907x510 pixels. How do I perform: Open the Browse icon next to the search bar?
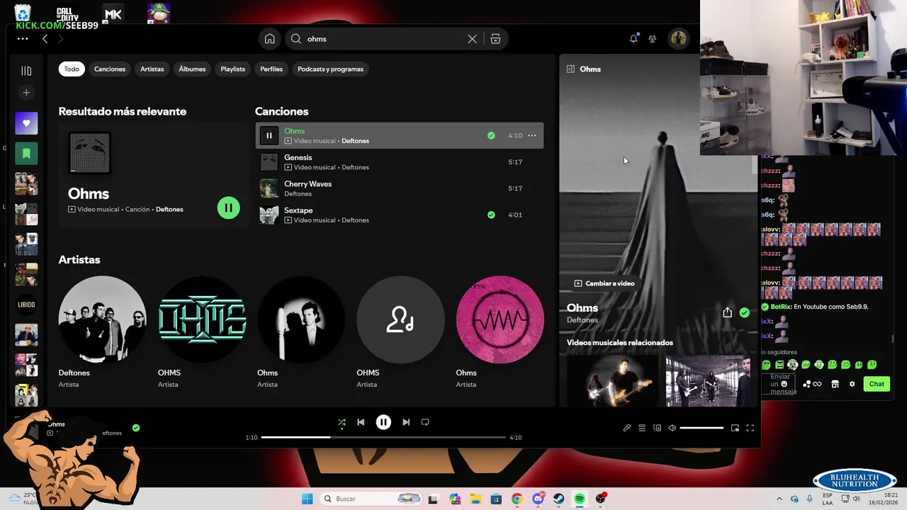point(495,39)
